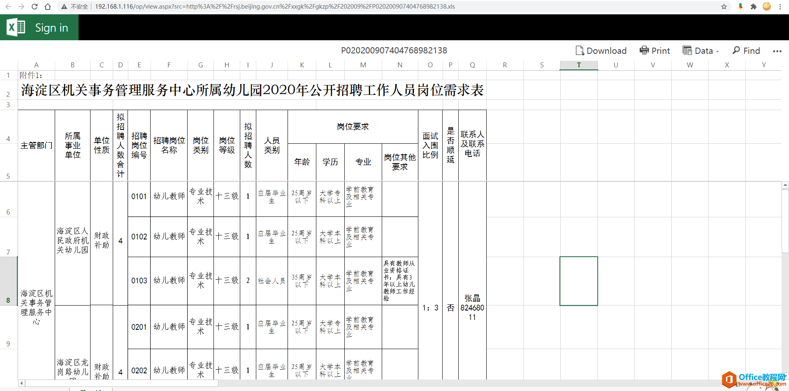This screenshot has height=391, width=789.
Task: Click the smiley face extension icon
Action: [x=766, y=6]
